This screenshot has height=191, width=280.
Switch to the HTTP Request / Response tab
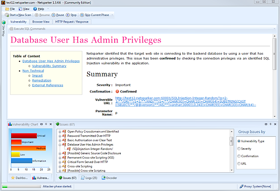click(x=71, y=21)
